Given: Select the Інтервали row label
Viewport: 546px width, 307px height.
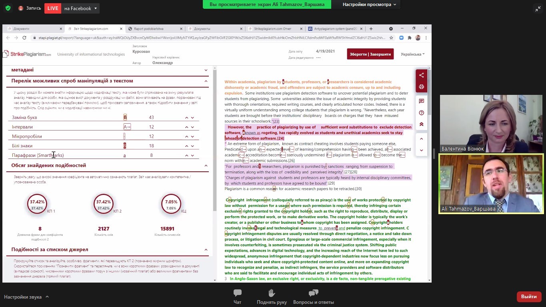Looking at the screenshot, I should click(22, 127).
